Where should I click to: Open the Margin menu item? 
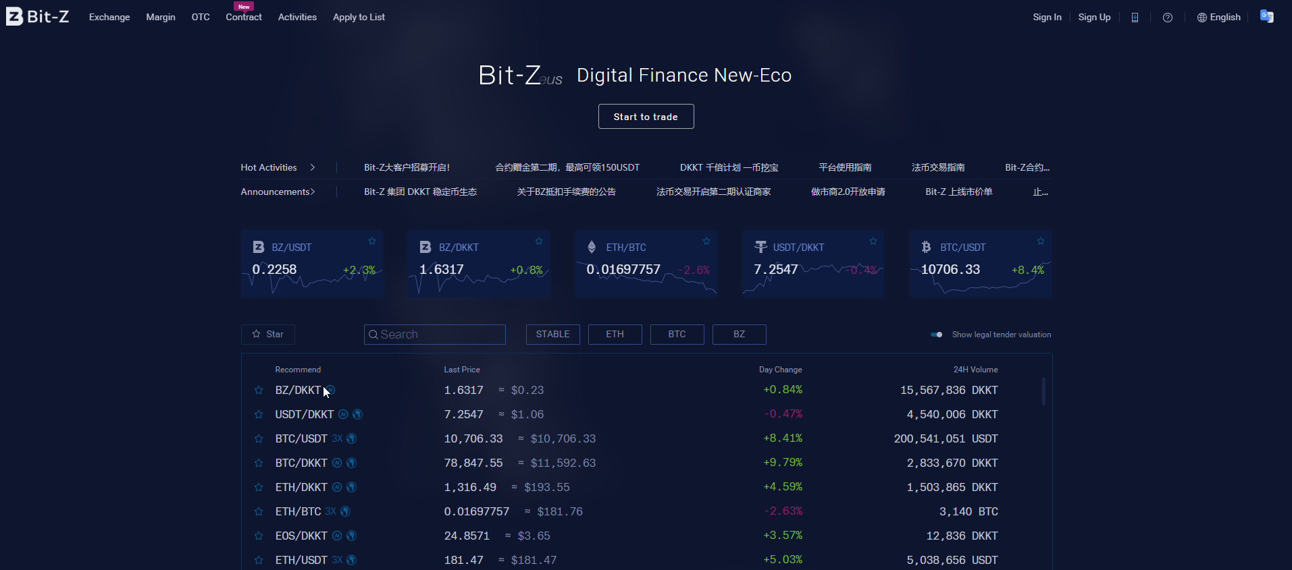[161, 18]
